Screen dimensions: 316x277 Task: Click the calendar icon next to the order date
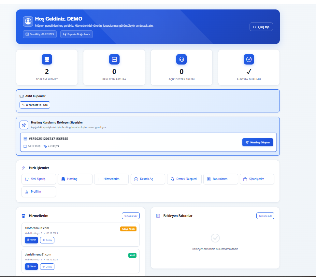pos(25,146)
